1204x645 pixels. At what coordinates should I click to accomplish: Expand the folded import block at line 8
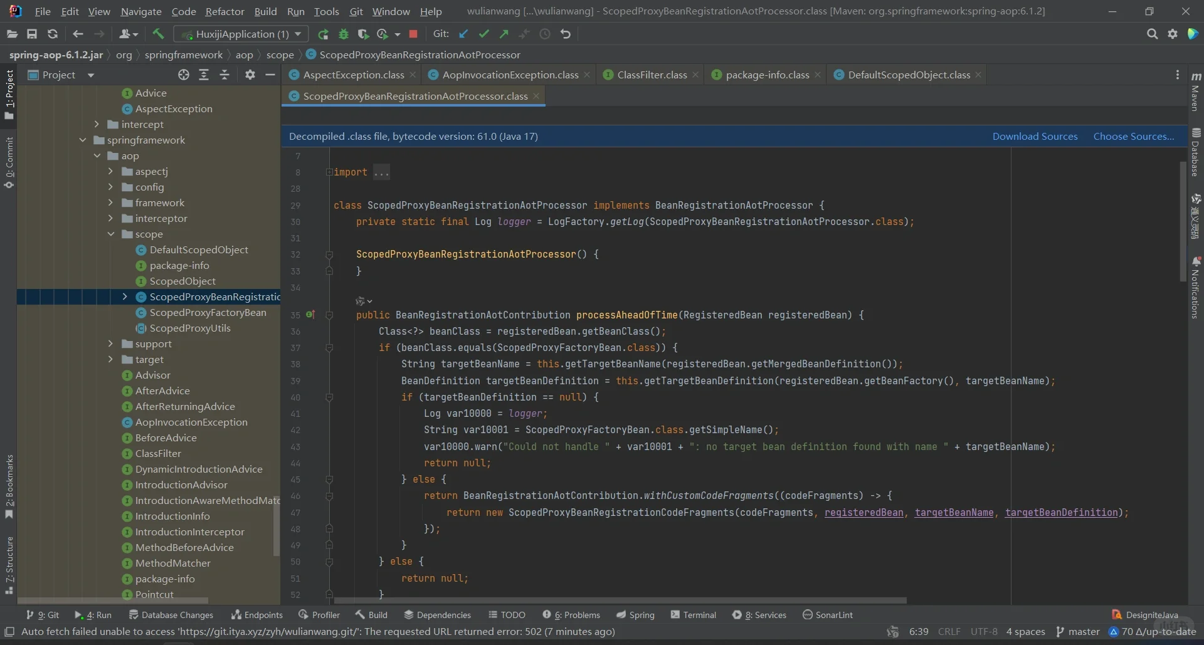tap(329, 172)
